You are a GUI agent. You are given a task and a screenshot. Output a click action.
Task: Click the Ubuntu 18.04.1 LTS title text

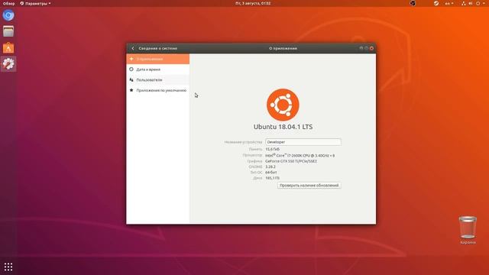click(x=283, y=127)
